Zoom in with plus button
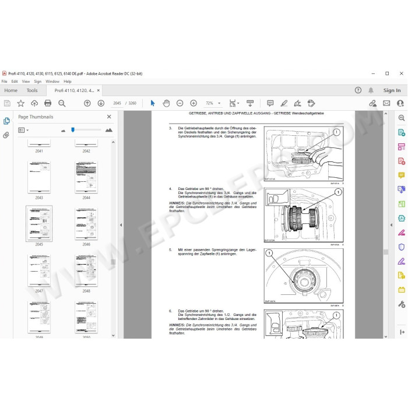This screenshot has height=408, width=408. [194, 103]
